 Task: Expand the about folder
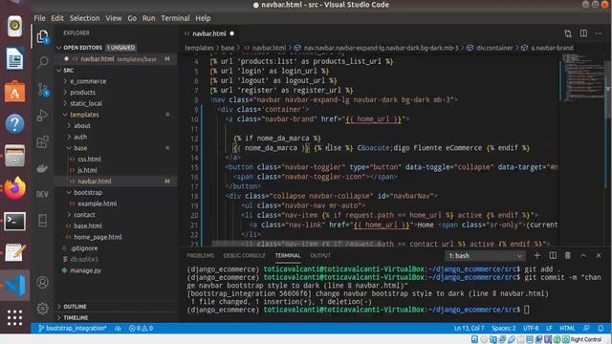[x=82, y=125]
